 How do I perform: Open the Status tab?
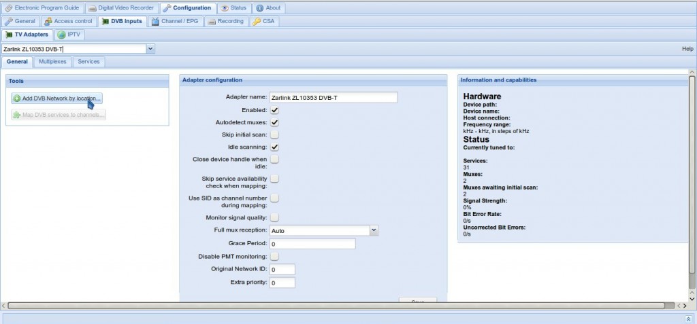coord(235,8)
